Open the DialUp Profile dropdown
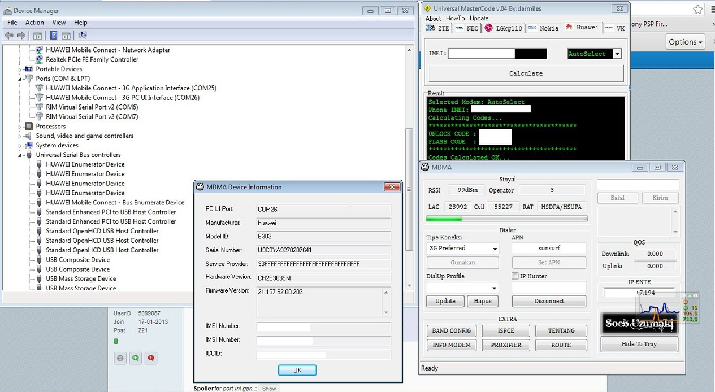The image size is (715, 392). (x=495, y=288)
